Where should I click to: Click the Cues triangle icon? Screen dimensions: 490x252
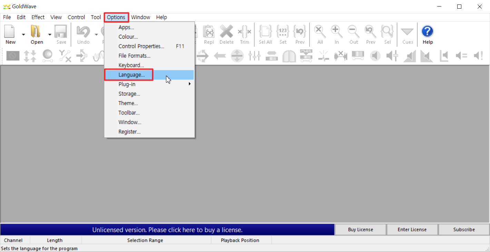pos(408,32)
